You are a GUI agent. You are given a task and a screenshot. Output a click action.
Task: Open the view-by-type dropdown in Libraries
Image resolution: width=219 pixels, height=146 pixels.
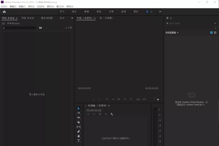pyautogui.click(x=172, y=33)
